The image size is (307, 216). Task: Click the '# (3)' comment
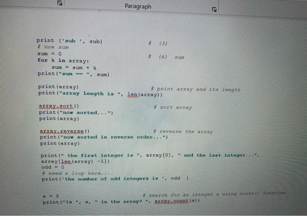158,43
